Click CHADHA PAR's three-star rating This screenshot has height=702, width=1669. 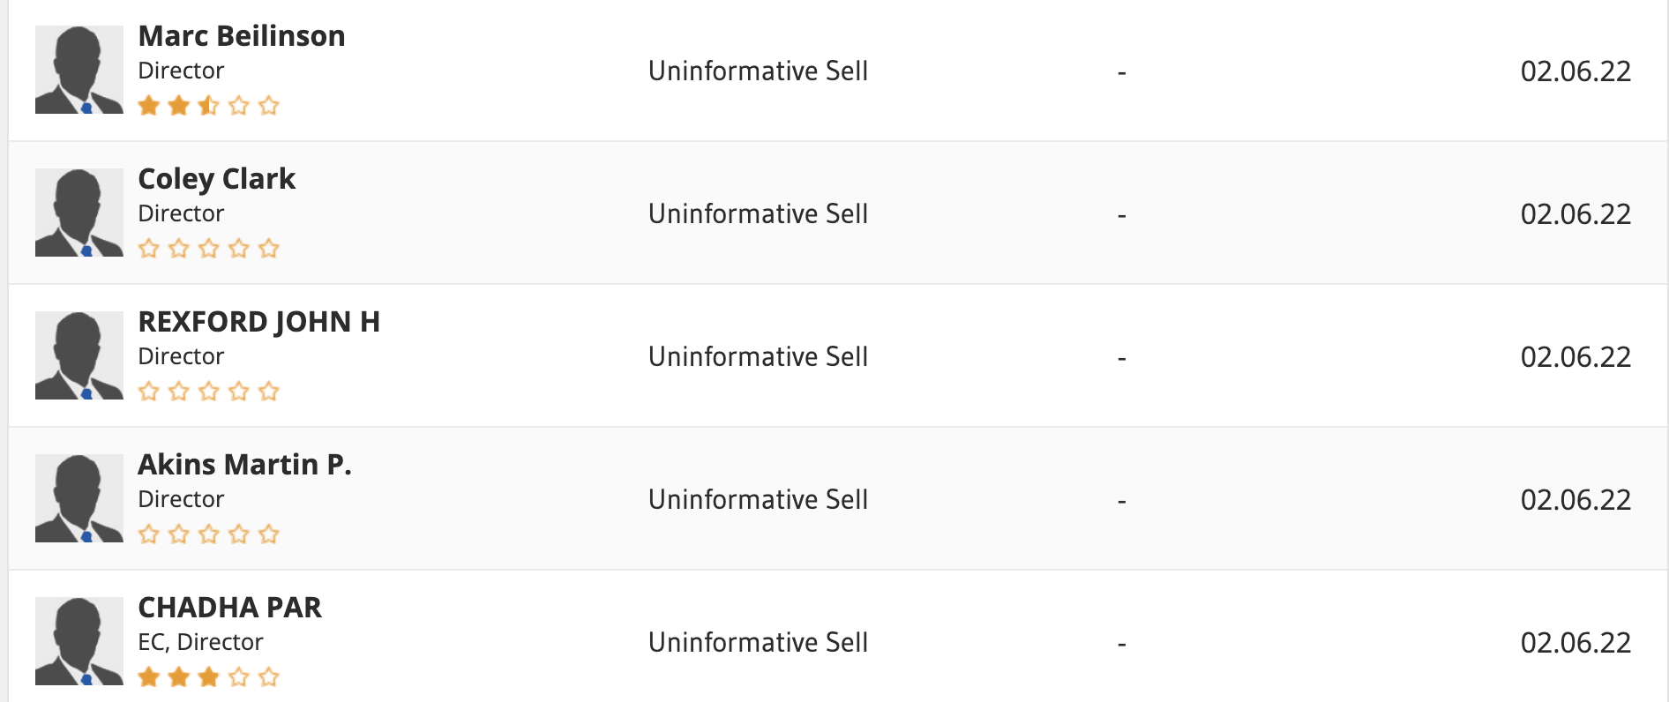tap(209, 677)
